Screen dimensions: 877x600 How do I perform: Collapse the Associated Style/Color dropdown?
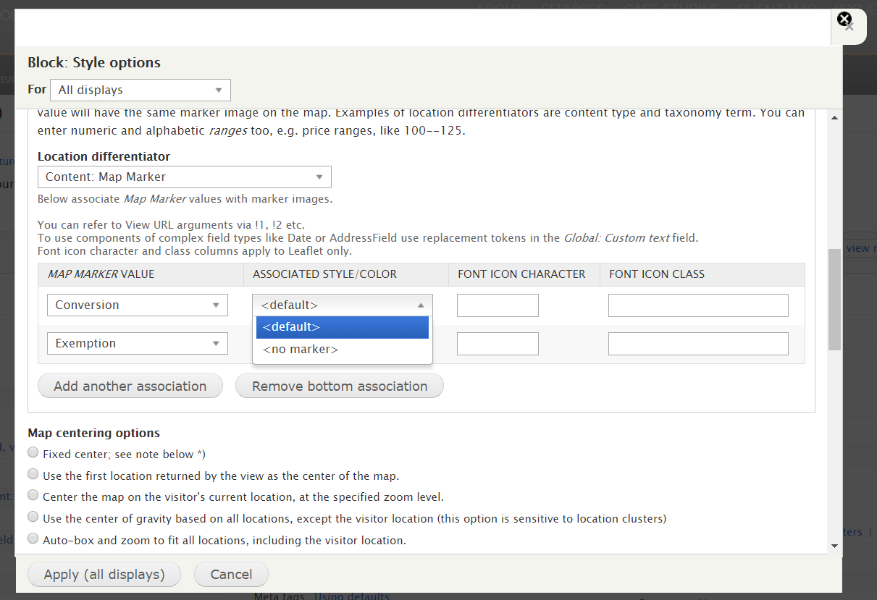(x=342, y=305)
